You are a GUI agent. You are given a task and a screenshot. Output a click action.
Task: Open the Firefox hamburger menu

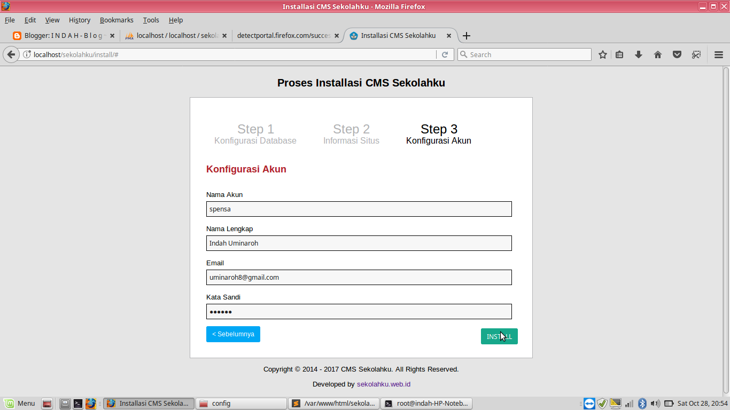tap(718, 54)
